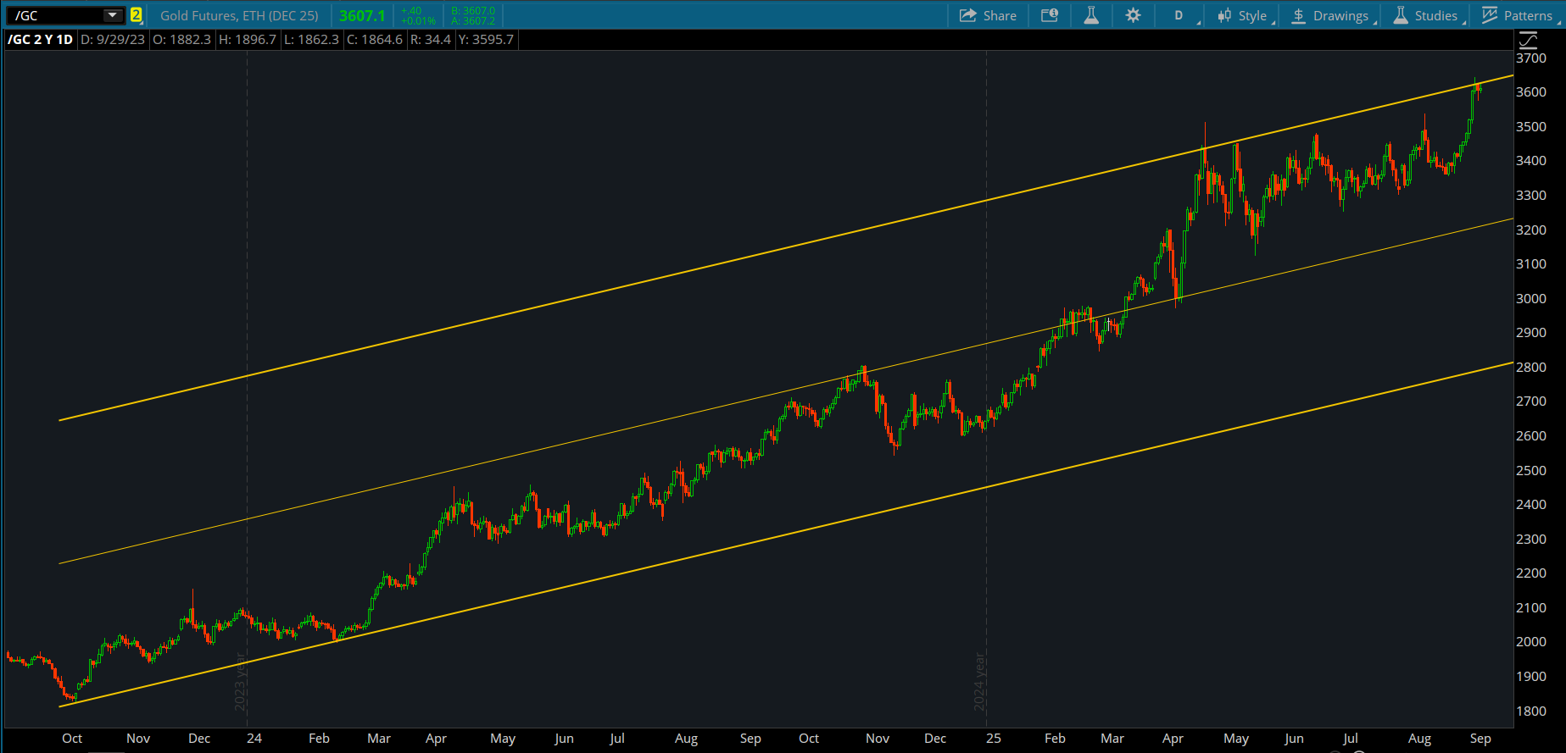Click the D: 9/29/23 date readout
The width and height of the screenshot is (1566, 753).
[113, 39]
